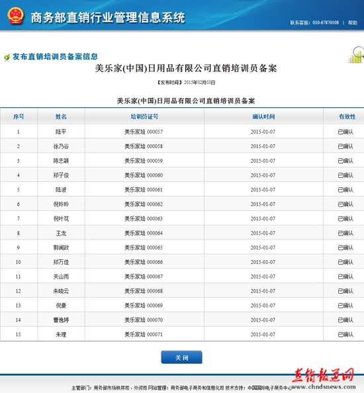This screenshot has height=393, width=364.
Task: Select name 陆平 in row 1
Action: click(61, 132)
